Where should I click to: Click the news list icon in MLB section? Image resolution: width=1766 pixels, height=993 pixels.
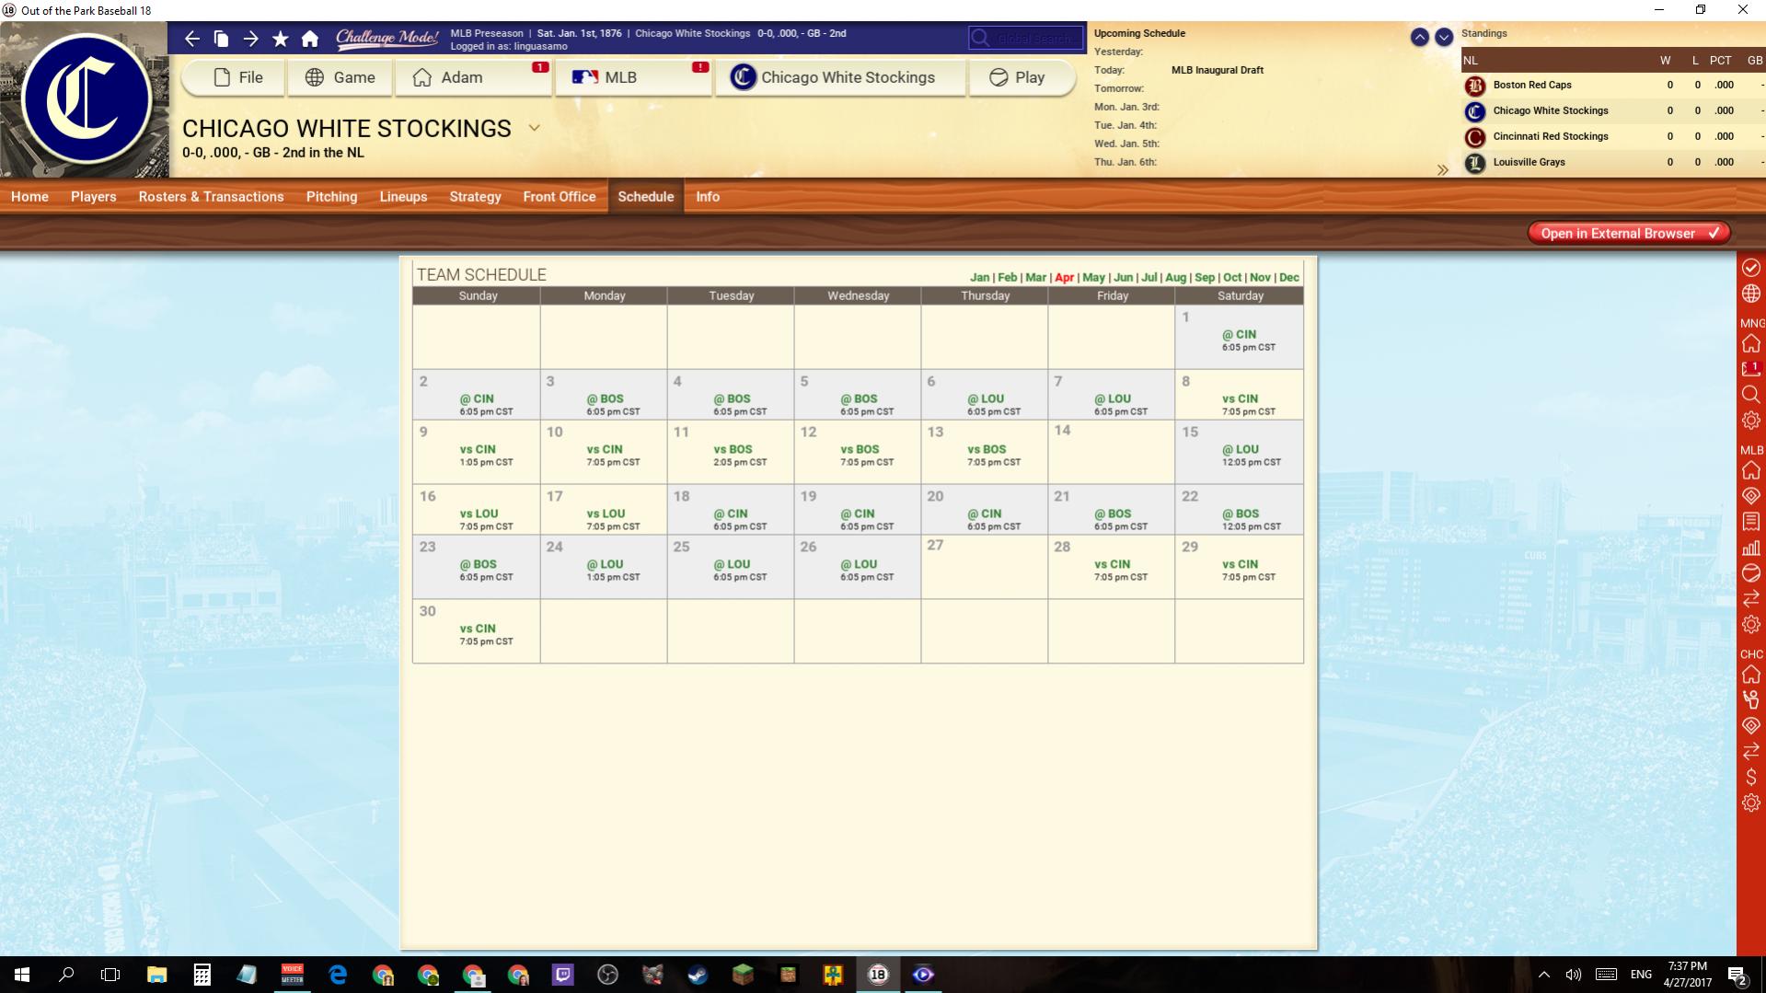pos(1750,522)
